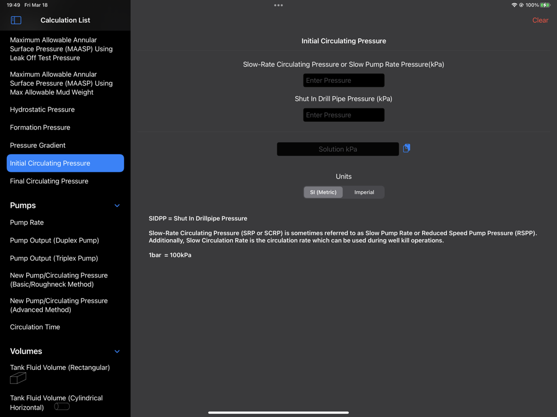Tap the Units label

pos(344,177)
